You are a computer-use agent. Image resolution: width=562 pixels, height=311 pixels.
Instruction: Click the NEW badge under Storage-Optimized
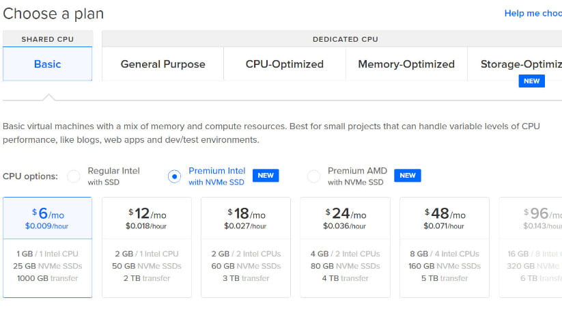531,81
